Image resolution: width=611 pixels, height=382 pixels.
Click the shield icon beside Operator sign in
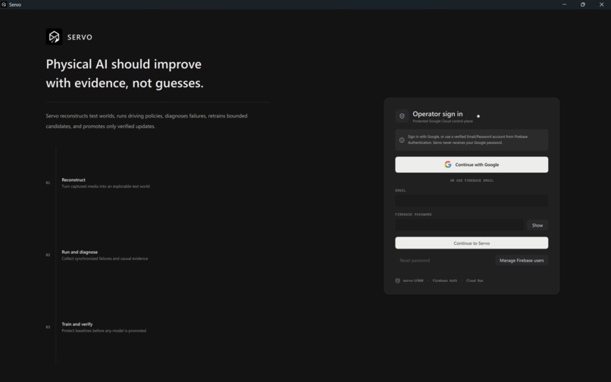402,116
